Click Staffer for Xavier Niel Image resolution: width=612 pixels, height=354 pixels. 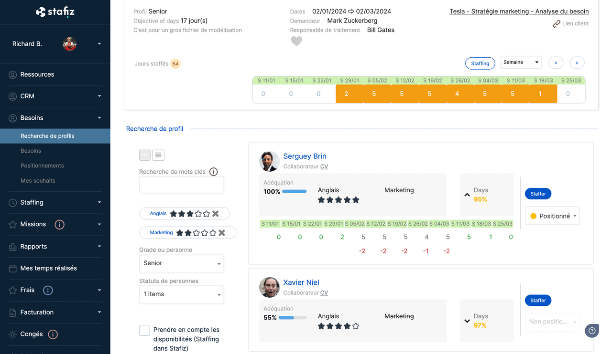pos(538,301)
